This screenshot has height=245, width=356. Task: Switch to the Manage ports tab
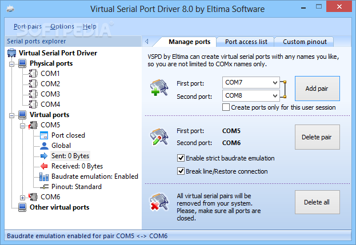point(189,42)
